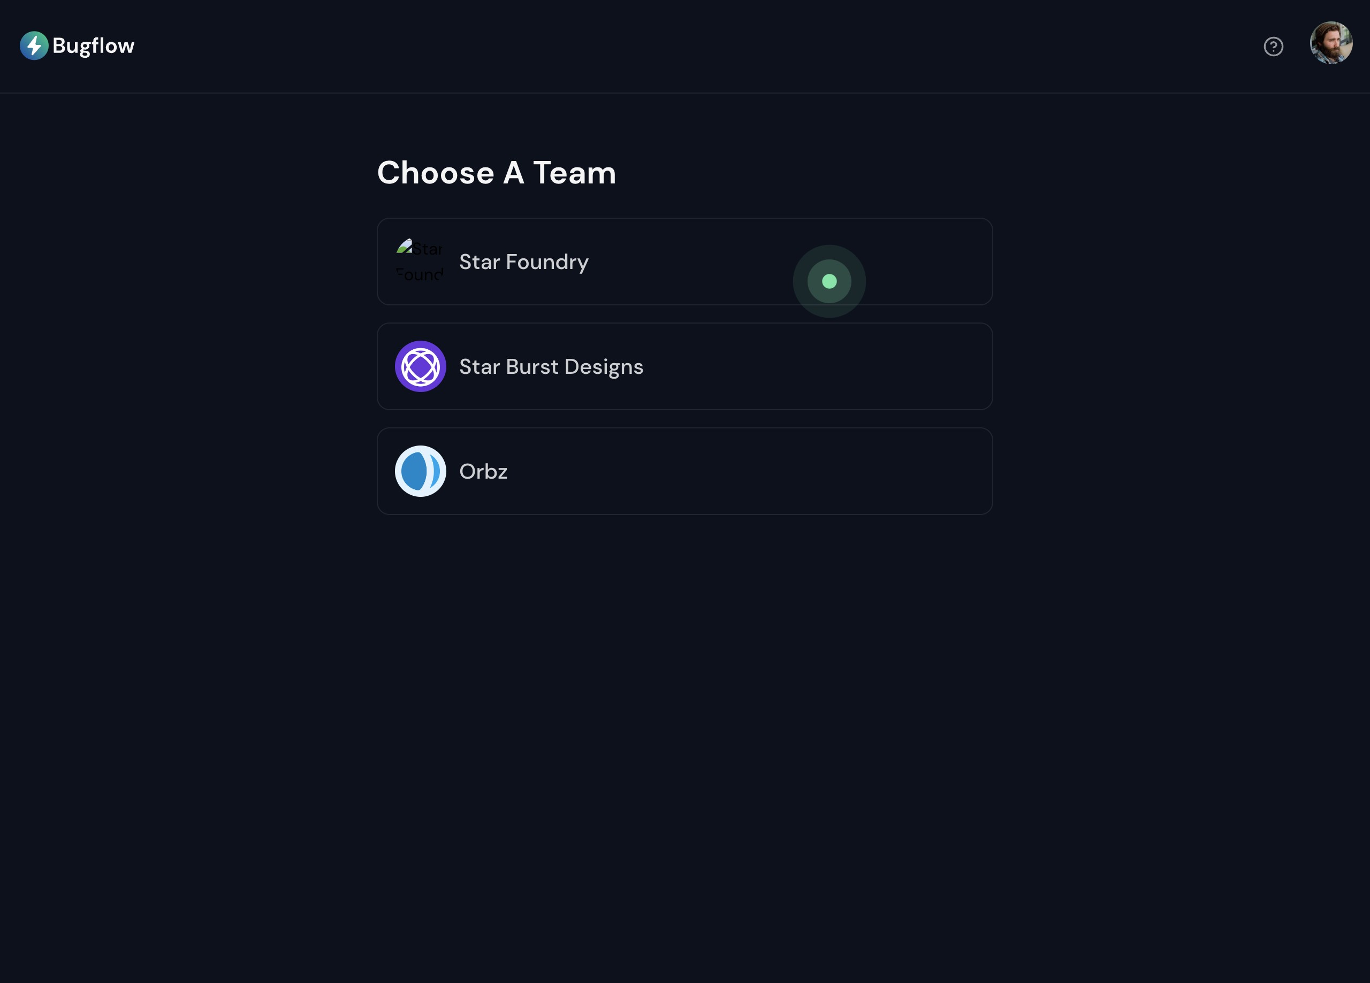This screenshot has width=1370, height=983.
Task: Click the profile picture in the top bar
Action: click(1331, 42)
